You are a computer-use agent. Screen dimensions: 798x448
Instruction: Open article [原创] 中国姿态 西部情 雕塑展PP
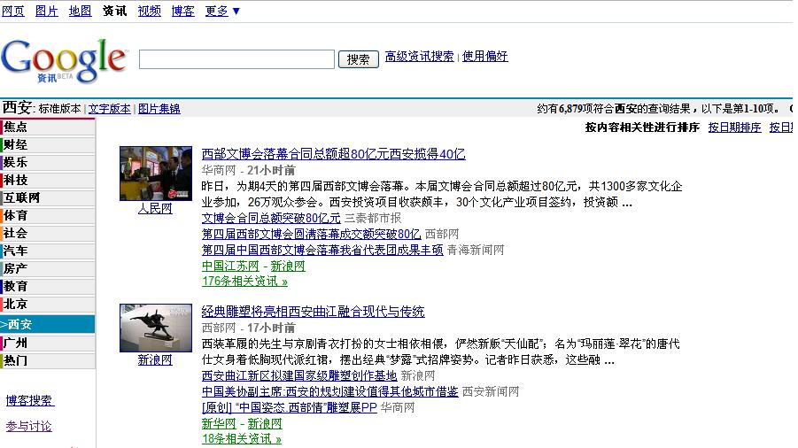pyautogui.click(x=289, y=407)
